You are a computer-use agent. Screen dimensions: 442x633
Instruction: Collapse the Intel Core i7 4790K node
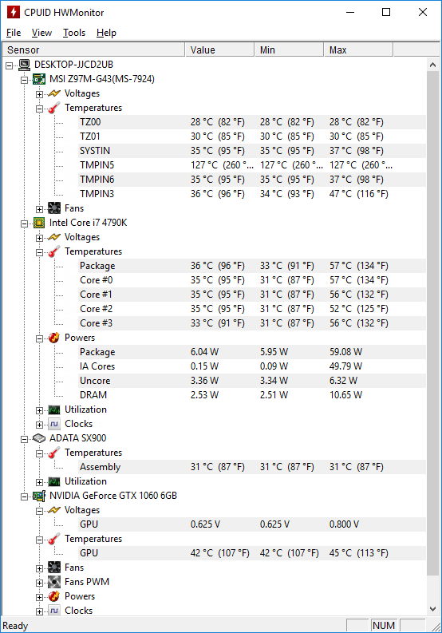pos(24,224)
